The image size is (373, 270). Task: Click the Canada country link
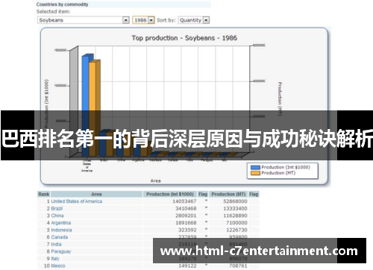click(60, 237)
